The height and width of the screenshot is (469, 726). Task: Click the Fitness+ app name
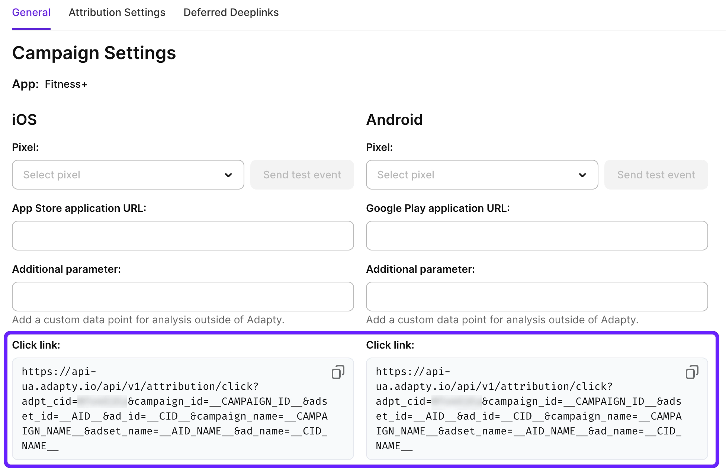pyautogui.click(x=66, y=84)
